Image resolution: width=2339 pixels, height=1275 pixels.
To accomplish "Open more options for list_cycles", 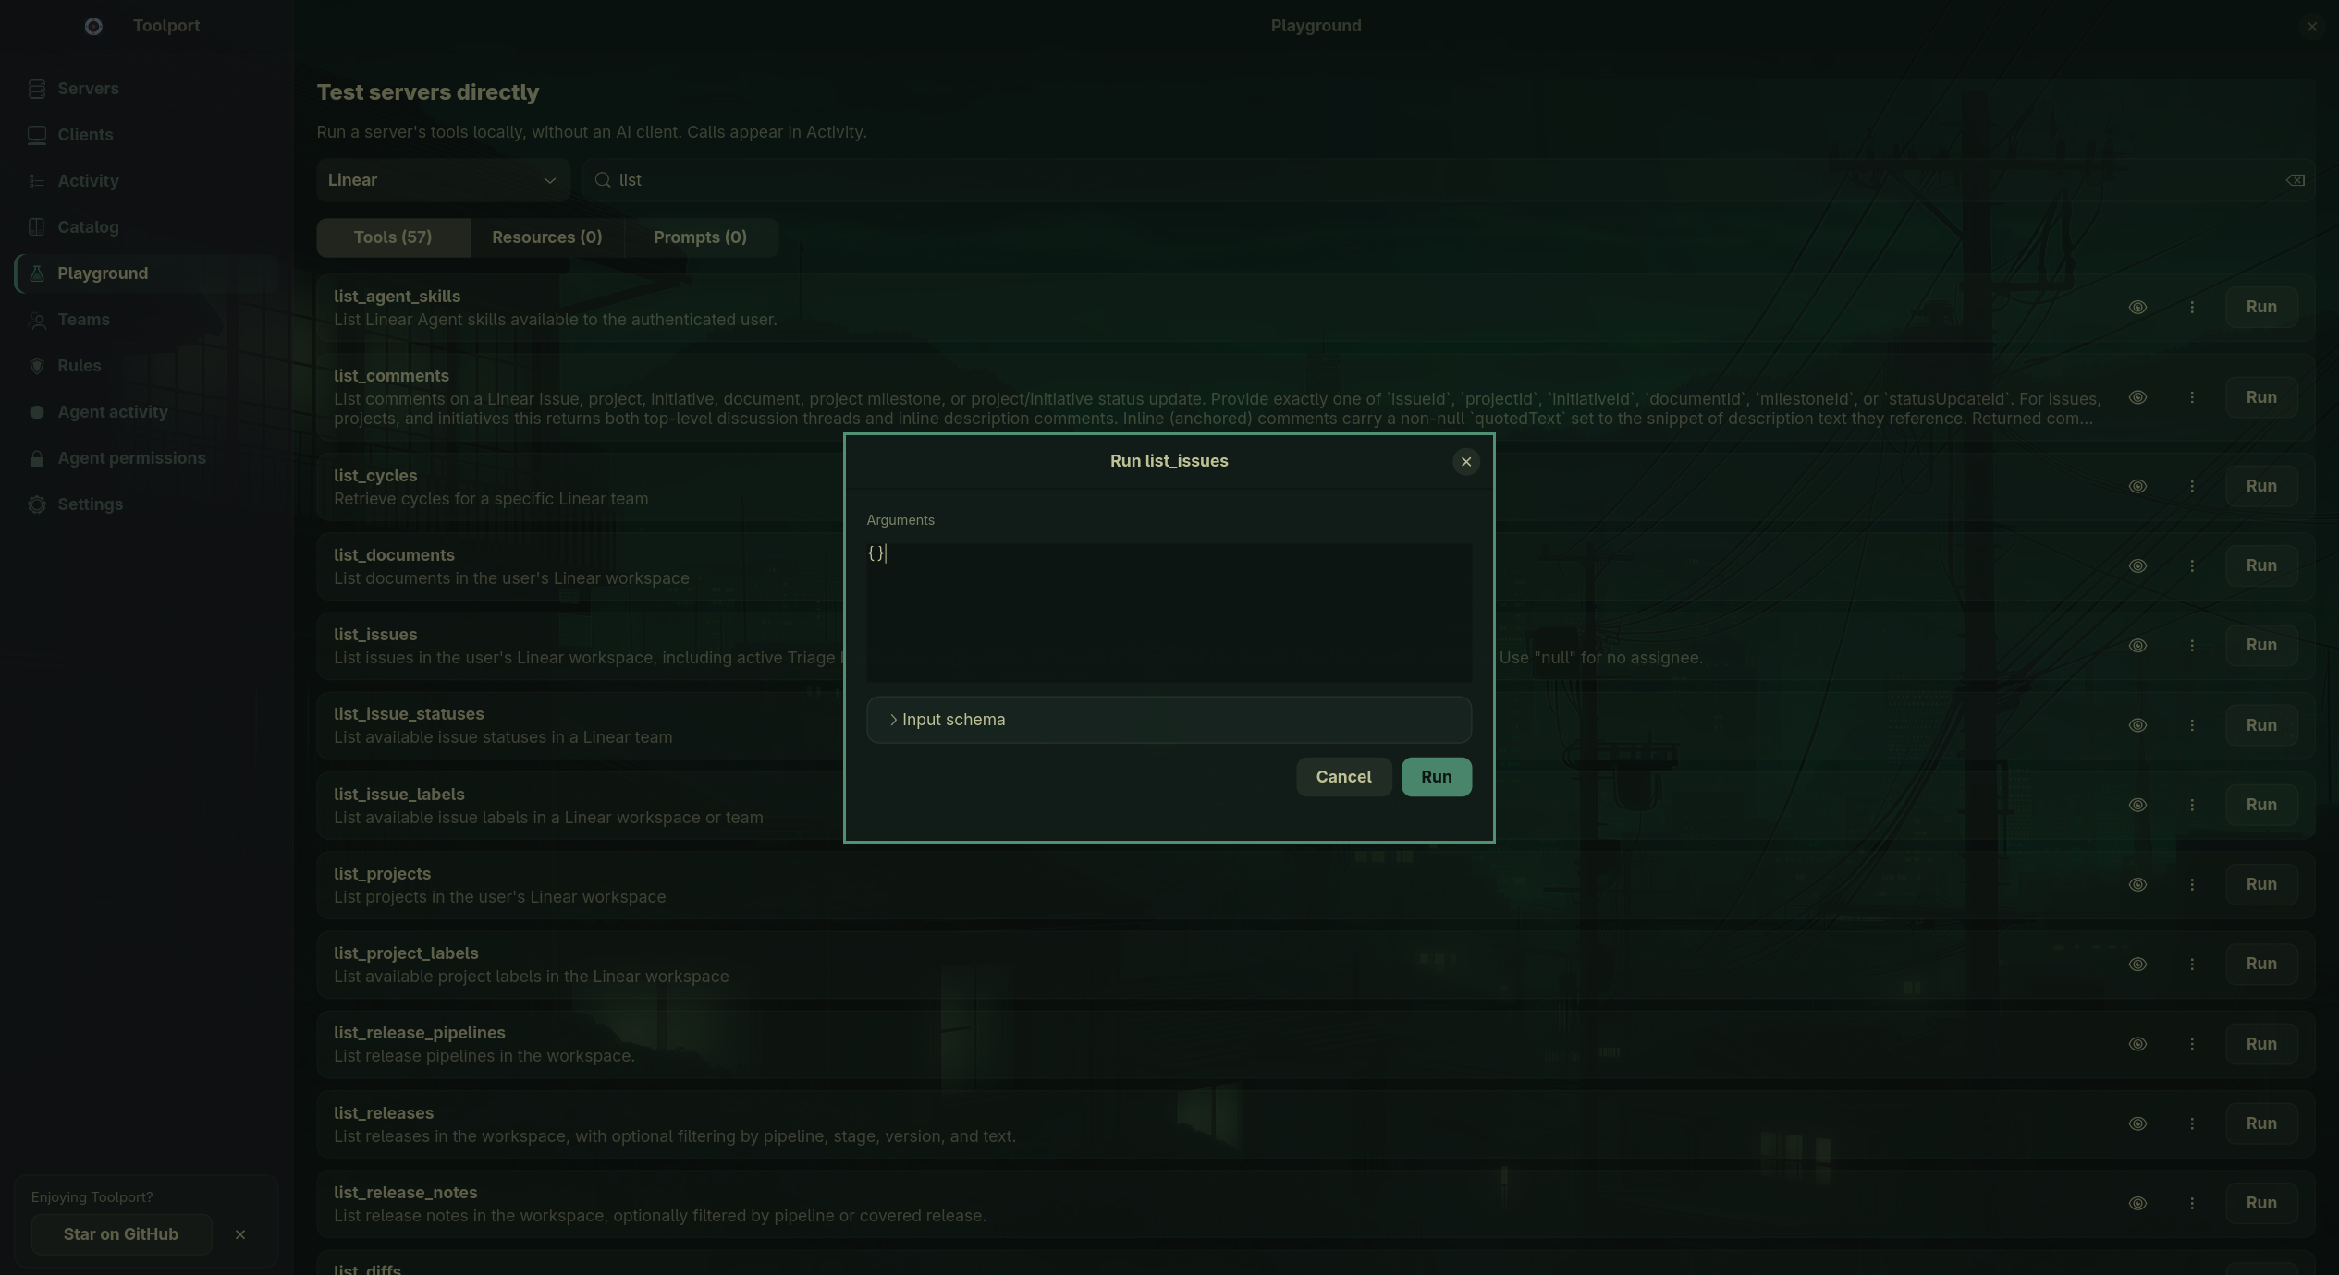I will pyautogui.click(x=2192, y=486).
